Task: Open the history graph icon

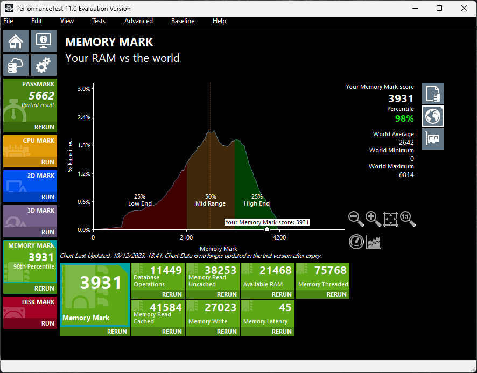Action: (x=373, y=242)
